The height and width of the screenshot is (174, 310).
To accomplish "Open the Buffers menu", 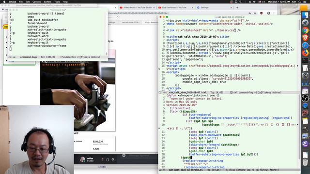I will 47,2.
